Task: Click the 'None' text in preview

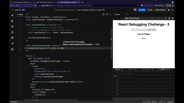Action: coord(144,39)
